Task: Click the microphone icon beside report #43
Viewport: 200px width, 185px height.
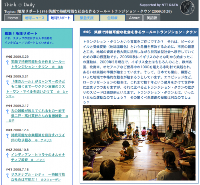Action: (8, 136)
